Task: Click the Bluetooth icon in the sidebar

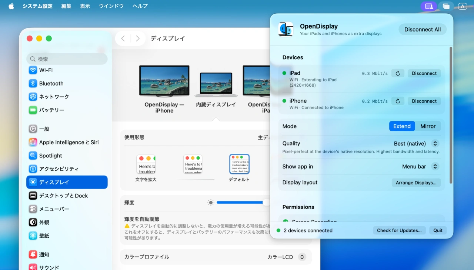Action: click(33, 83)
